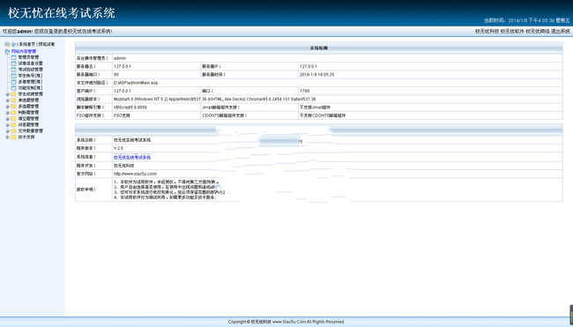Expand the 技术支持 tree node
This screenshot has width=573, height=327.
pos(7,137)
